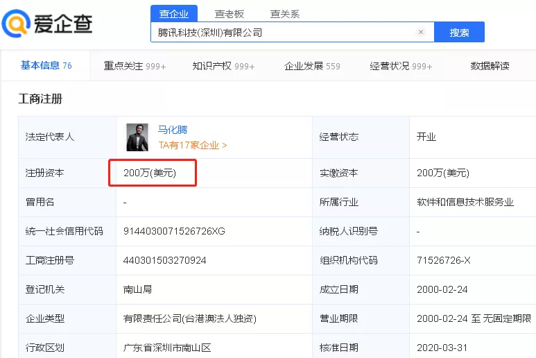Select the 工商注册 section heading
The height and width of the screenshot is (358, 536).
[40, 99]
